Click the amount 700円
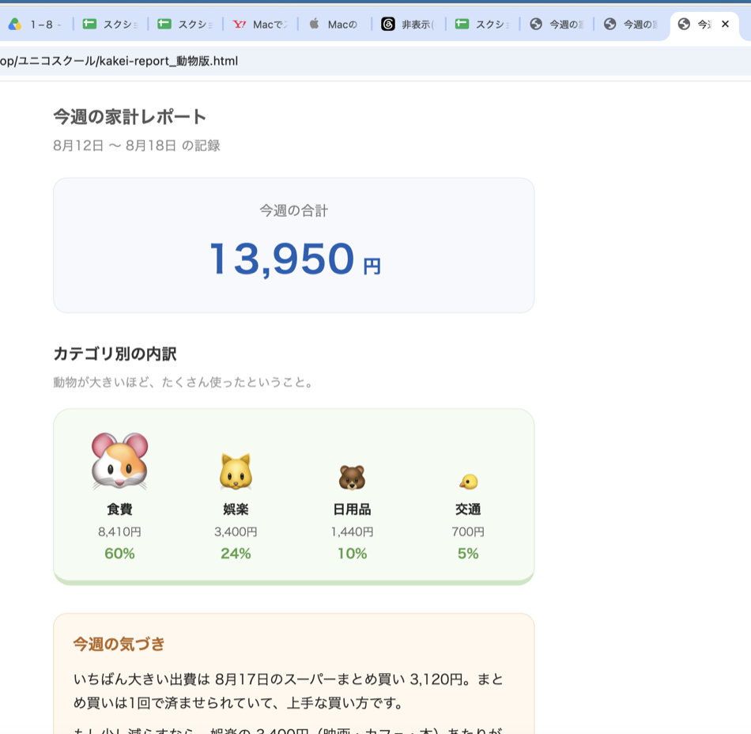Image resolution: width=751 pixels, height=734 pixels. pos(468,532)
